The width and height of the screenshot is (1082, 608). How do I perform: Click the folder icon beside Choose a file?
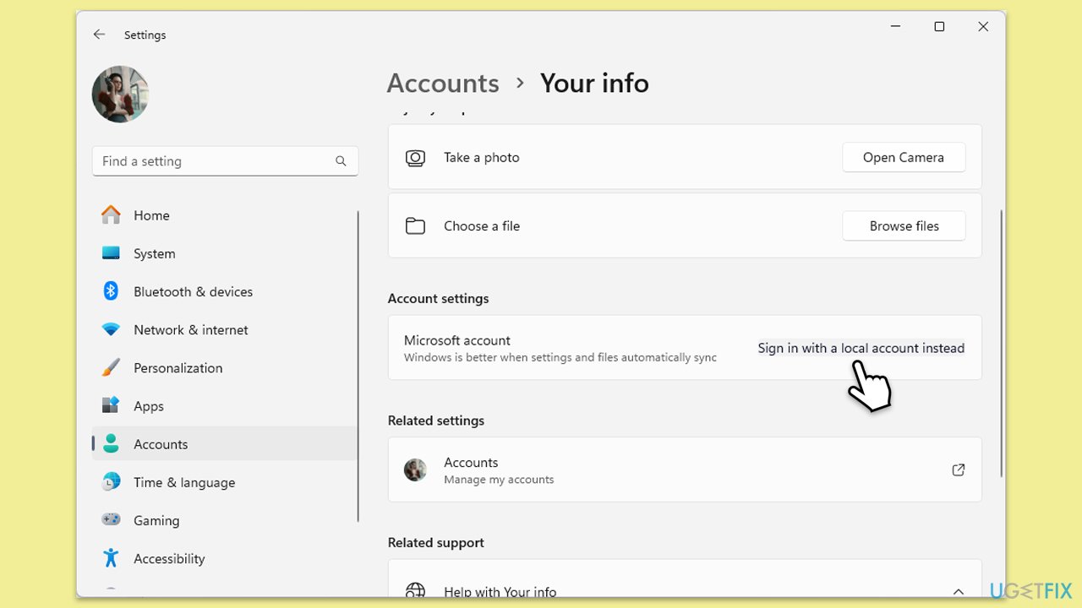point(415,225)
